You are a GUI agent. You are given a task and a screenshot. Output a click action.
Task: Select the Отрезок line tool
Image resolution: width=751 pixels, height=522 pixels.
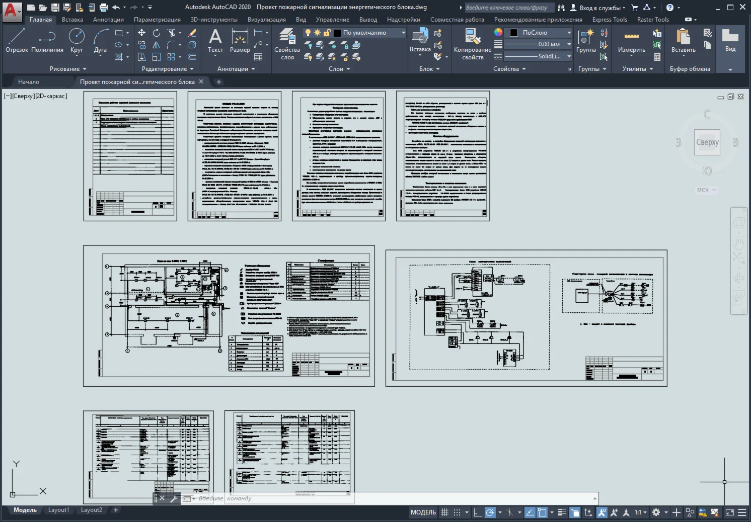[17, 40]
